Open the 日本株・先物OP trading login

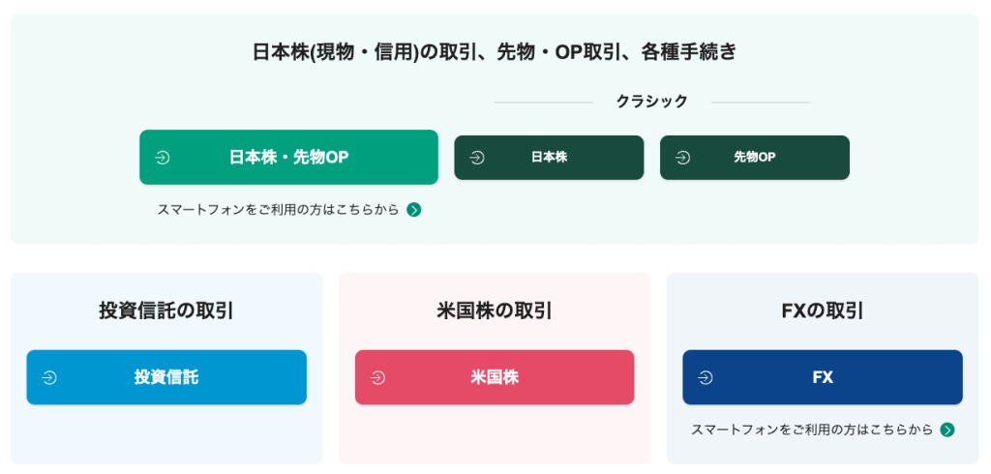pyautogui.click(x=288, y=158)
